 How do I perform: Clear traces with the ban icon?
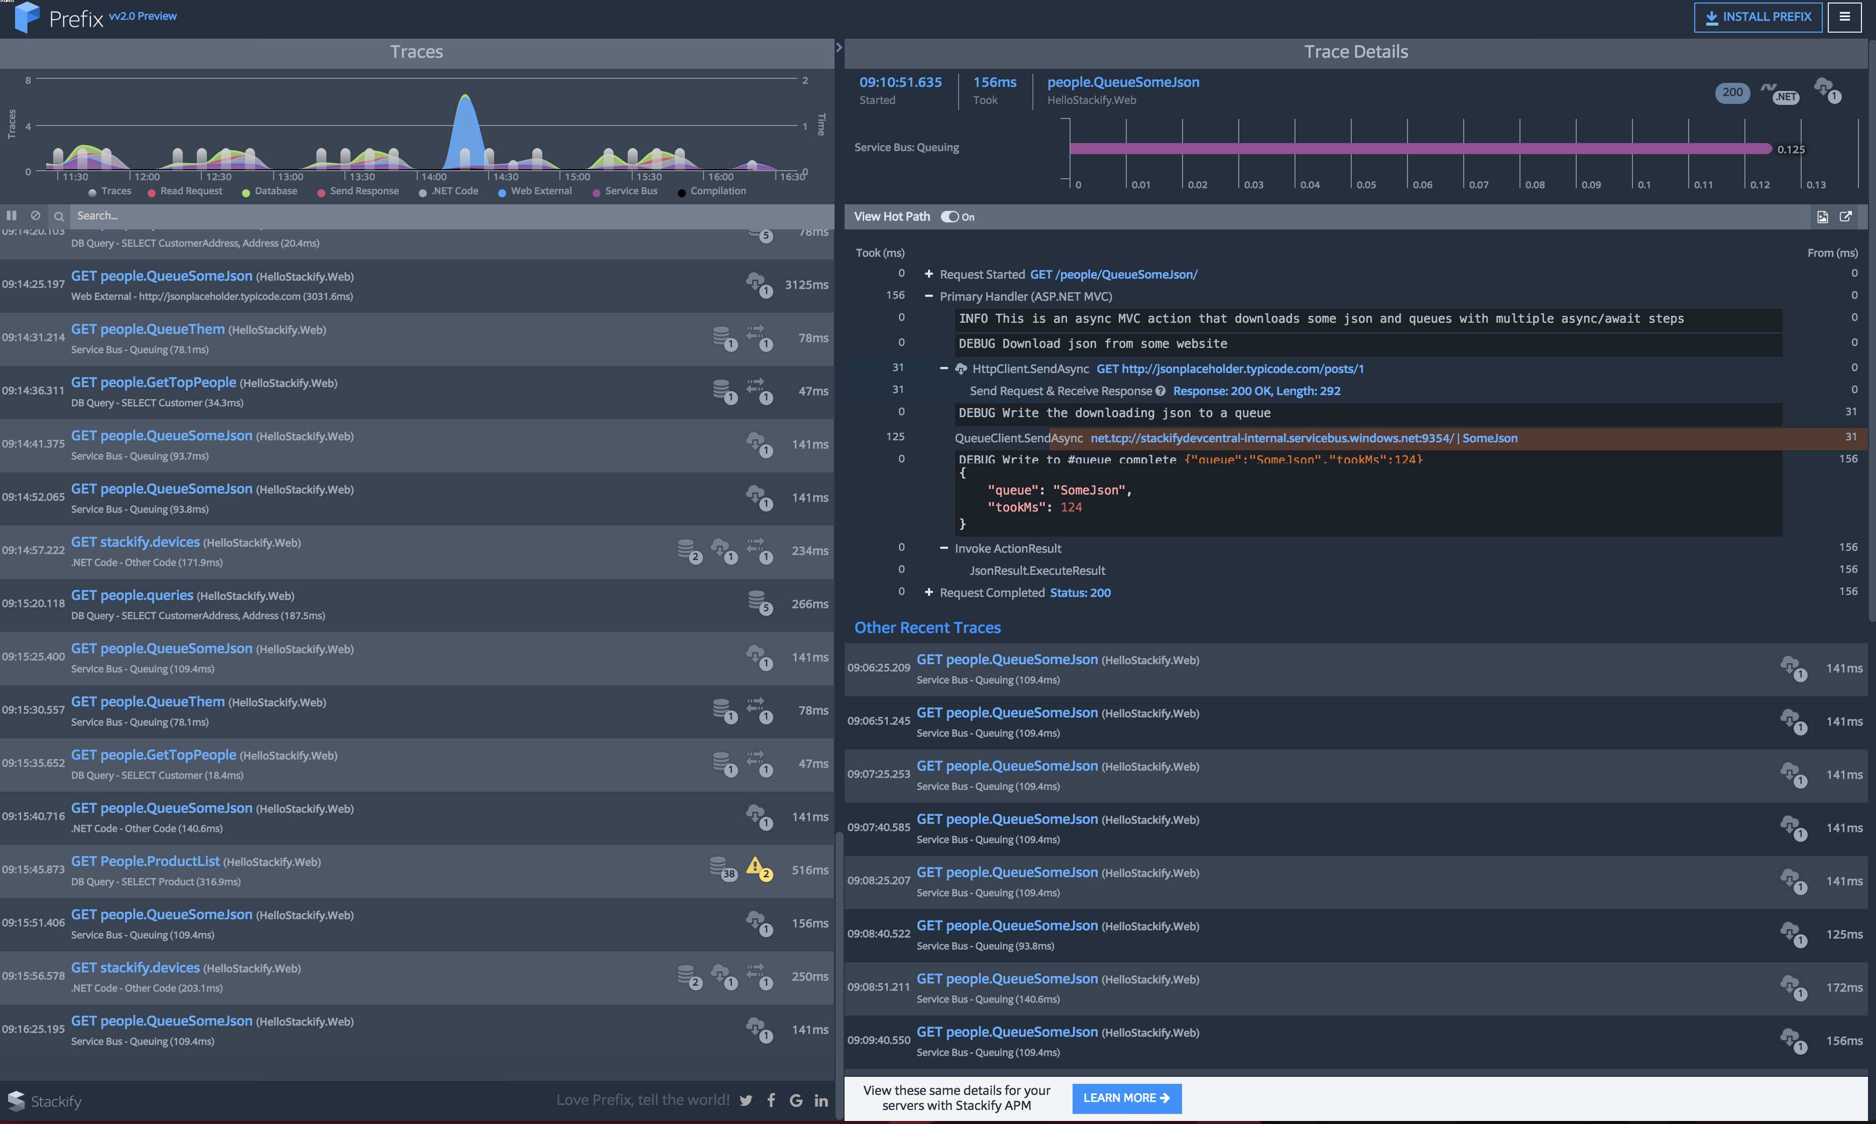coord(35,216)
